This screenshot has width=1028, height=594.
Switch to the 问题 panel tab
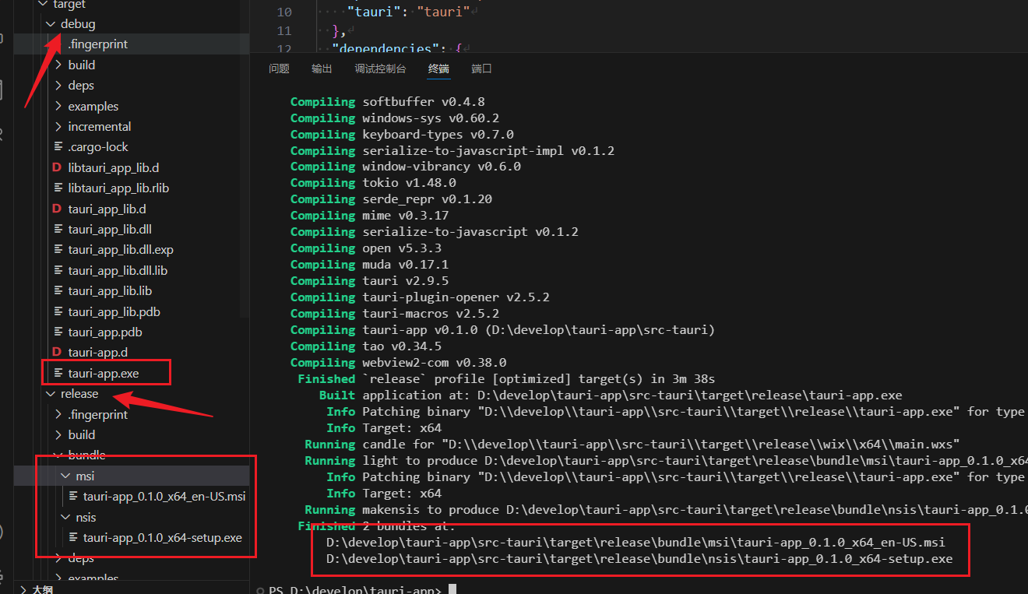[x=279, y=69]
